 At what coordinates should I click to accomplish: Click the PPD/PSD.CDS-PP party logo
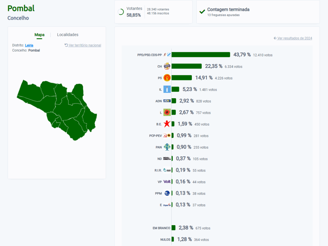click(x=167, y=55)
